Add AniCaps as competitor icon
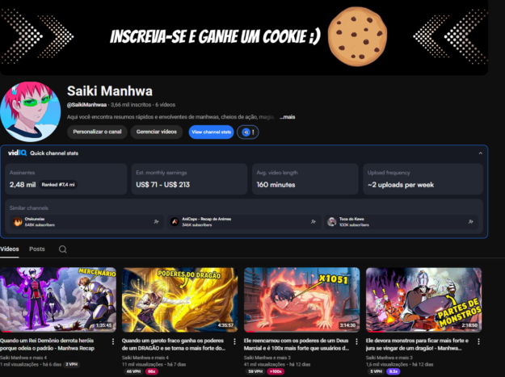505x377 pixels. pyautogui.click(x=313, y=222)
